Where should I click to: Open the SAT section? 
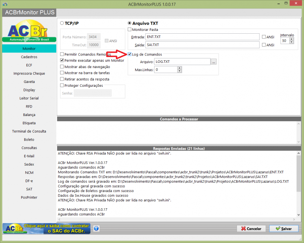point(29,189)
